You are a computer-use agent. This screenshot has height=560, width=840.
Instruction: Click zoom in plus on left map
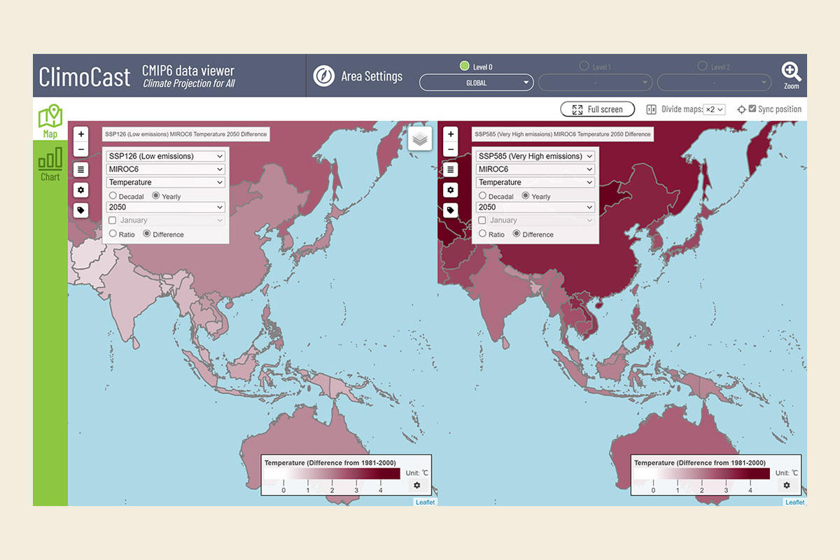coord(81,134)
